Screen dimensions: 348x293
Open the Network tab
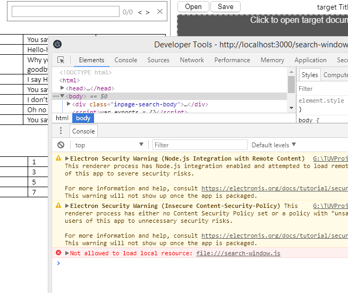point(192,60)
